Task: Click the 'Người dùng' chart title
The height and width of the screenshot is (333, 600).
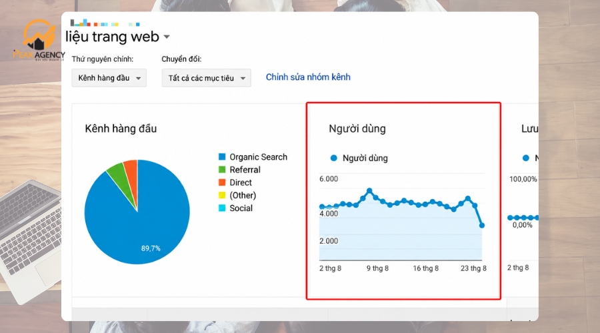Action: (357, 129)
